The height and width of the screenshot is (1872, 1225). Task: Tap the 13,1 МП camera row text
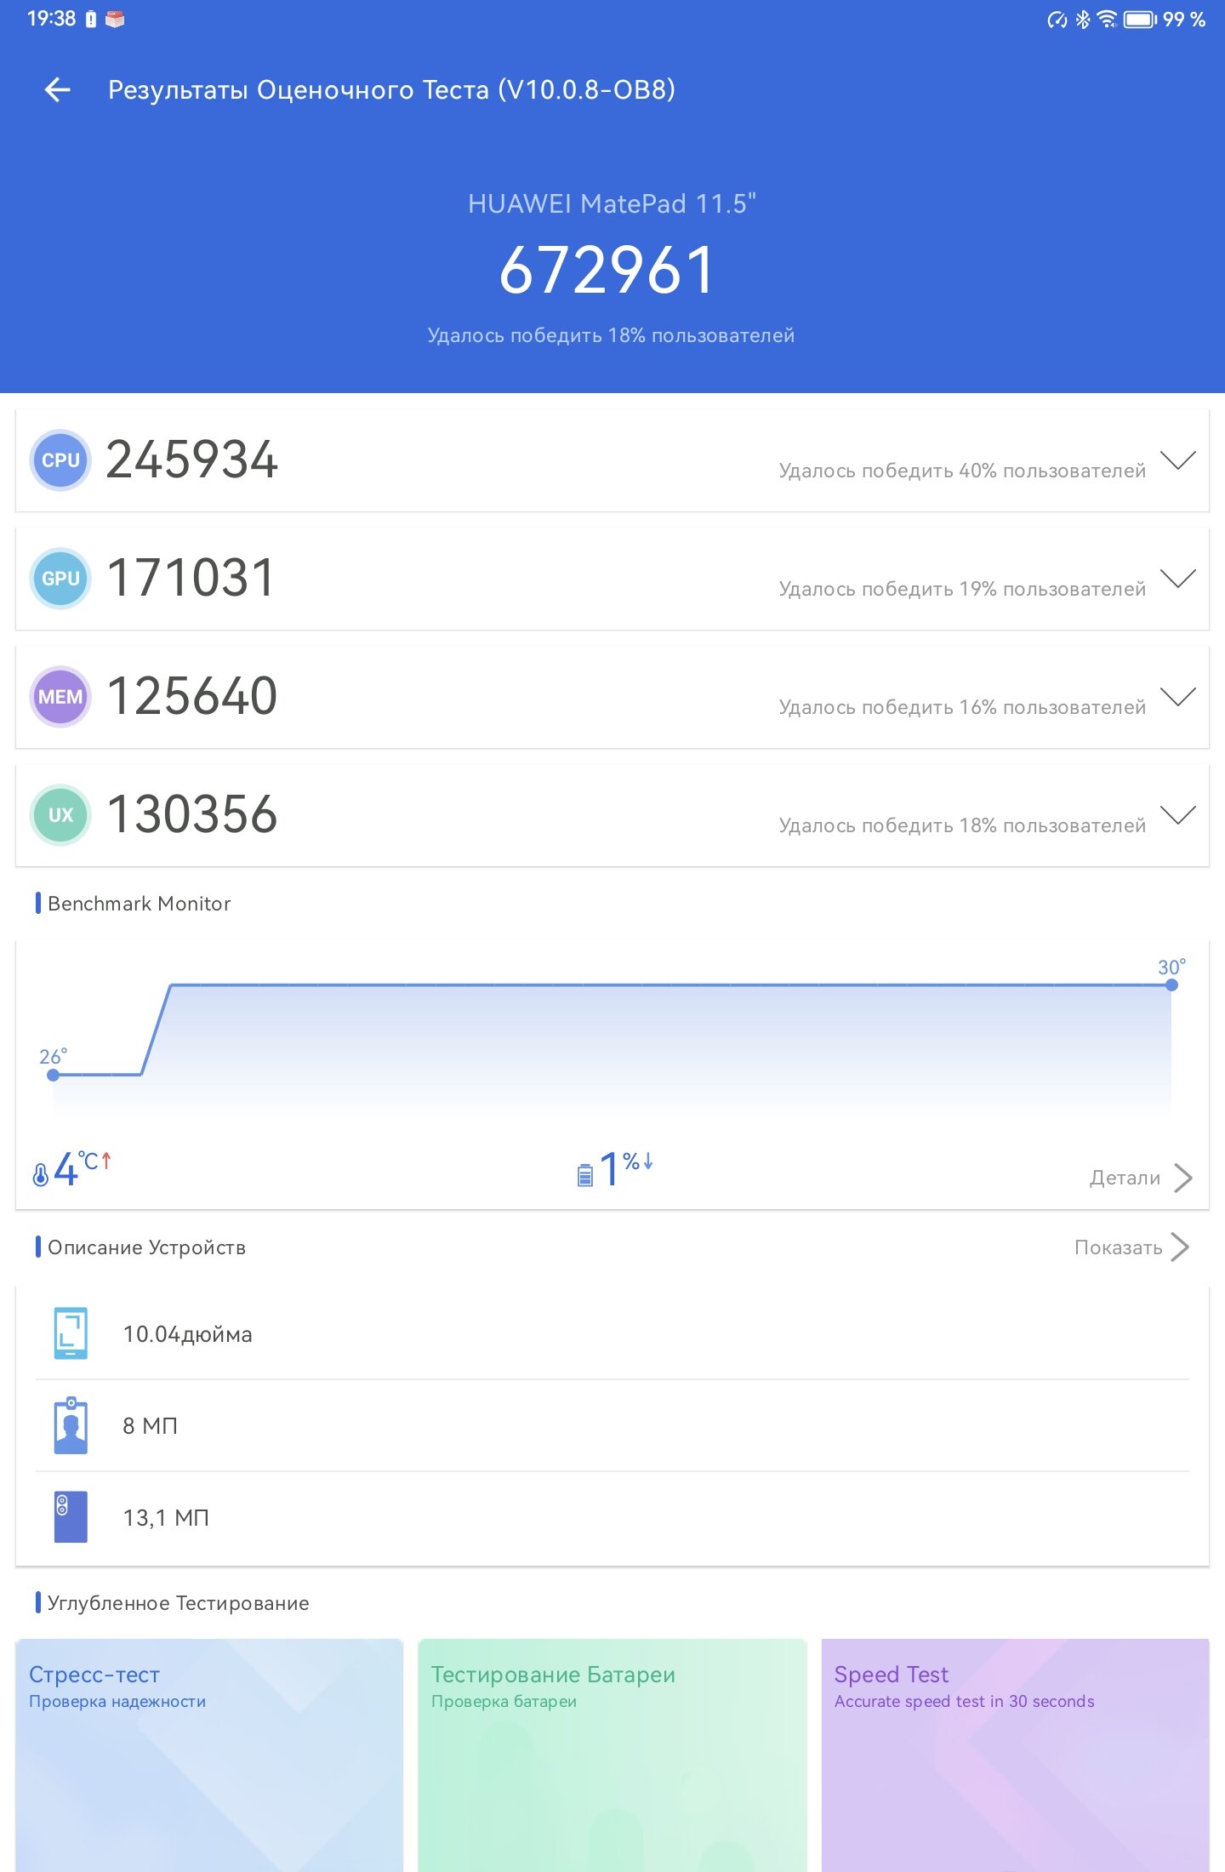click(166, 1518)
